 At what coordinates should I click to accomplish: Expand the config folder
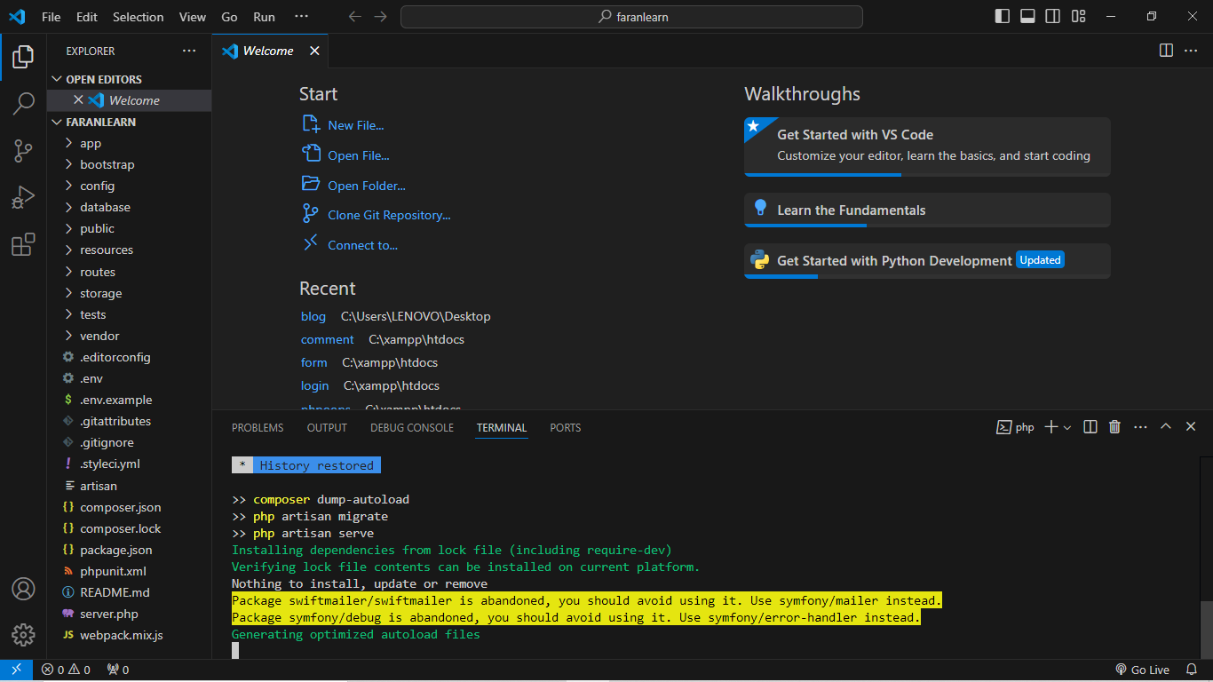[129, 186]
